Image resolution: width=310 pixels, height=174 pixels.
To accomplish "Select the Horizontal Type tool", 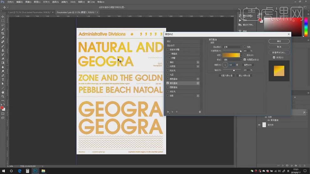I will click(3, 80).
